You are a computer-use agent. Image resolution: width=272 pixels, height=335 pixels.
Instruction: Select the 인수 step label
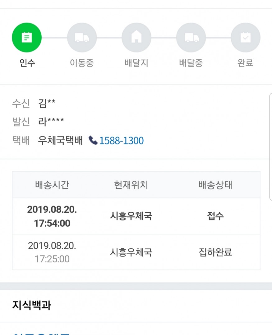point(27,63)
